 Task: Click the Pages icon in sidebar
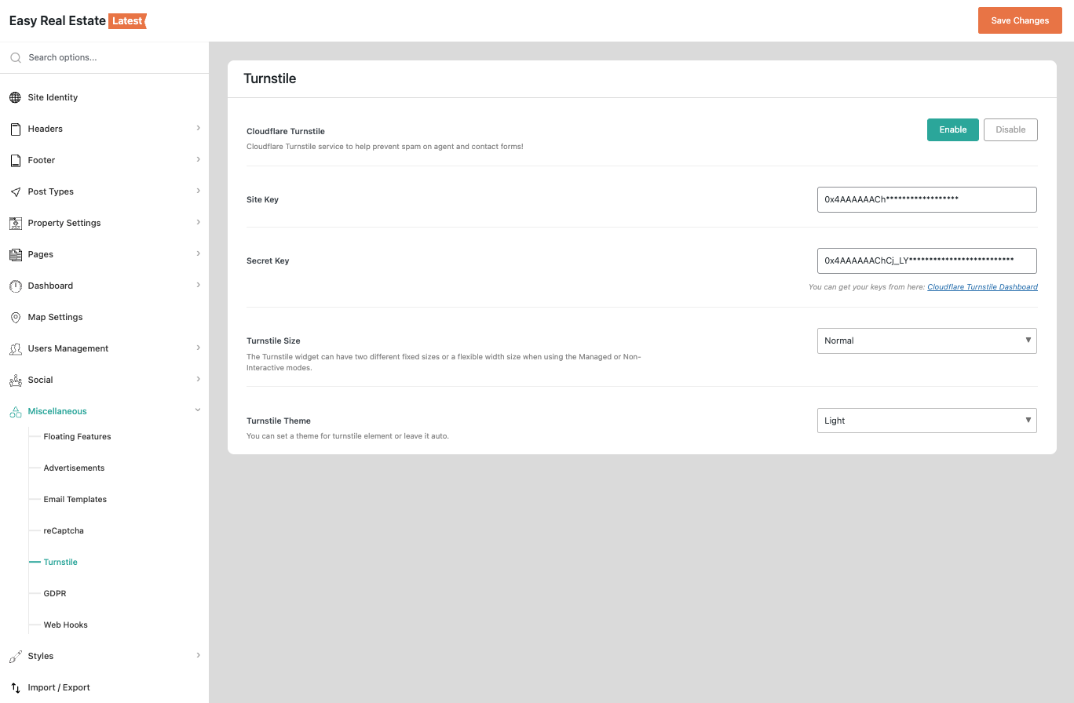tap(15, 254)
